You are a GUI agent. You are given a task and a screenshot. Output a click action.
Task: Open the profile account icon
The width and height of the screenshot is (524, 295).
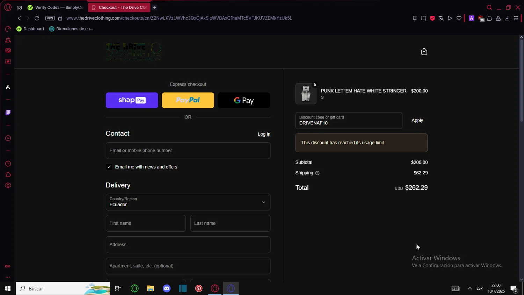(x=498, y=18)
